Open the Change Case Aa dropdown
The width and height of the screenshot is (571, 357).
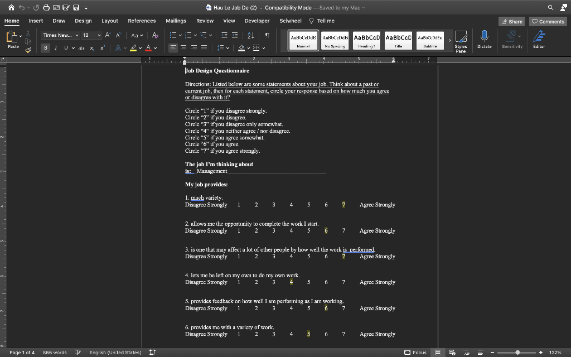tap(137, 35)
